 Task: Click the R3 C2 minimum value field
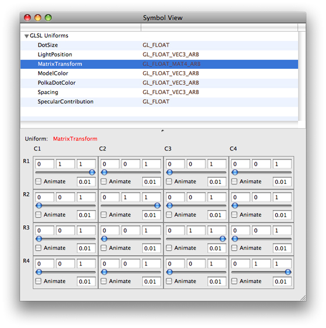110,231
